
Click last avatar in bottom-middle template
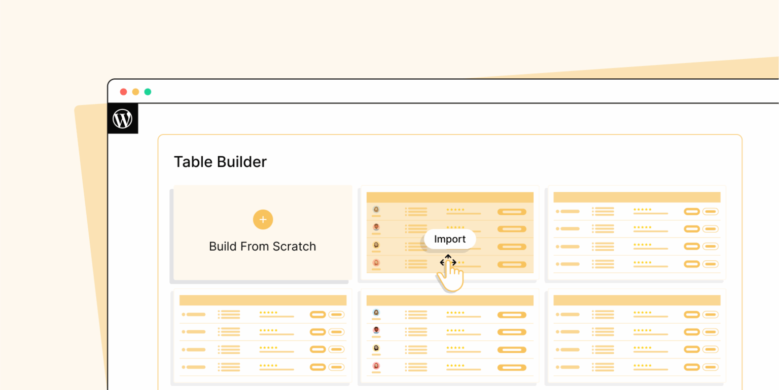click(x=376, y=366)
